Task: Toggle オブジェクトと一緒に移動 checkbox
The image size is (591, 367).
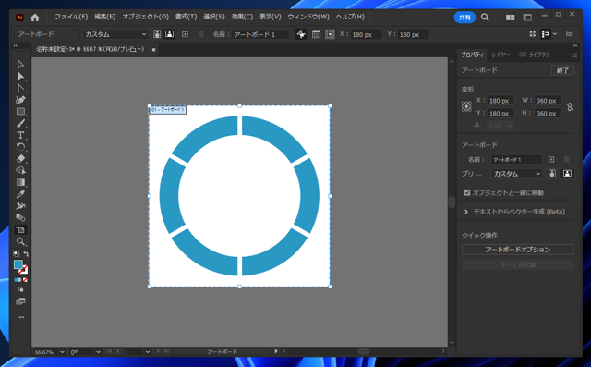Action: (467, 192)
